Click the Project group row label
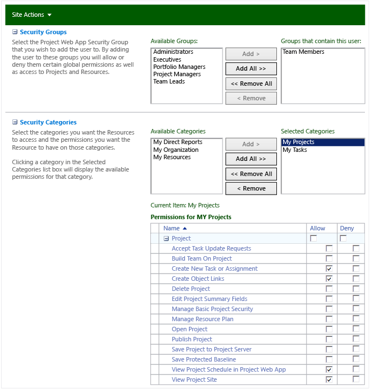Viewport: 370px width, 389px height. (x=181, y=238)
